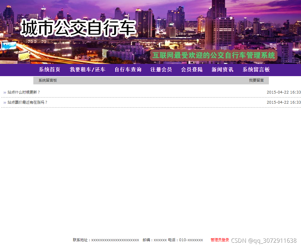Open the 系统首页 home page
The width and height of the screenshot is (301, 247).
click(x=49, y=70)
